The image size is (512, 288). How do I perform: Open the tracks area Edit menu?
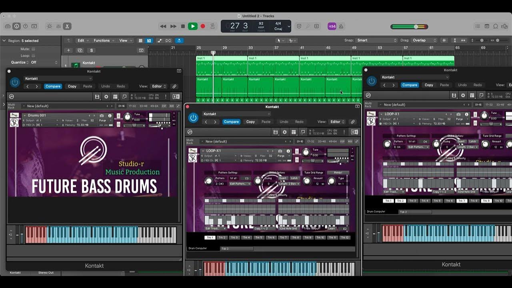(x=83, y=40)
